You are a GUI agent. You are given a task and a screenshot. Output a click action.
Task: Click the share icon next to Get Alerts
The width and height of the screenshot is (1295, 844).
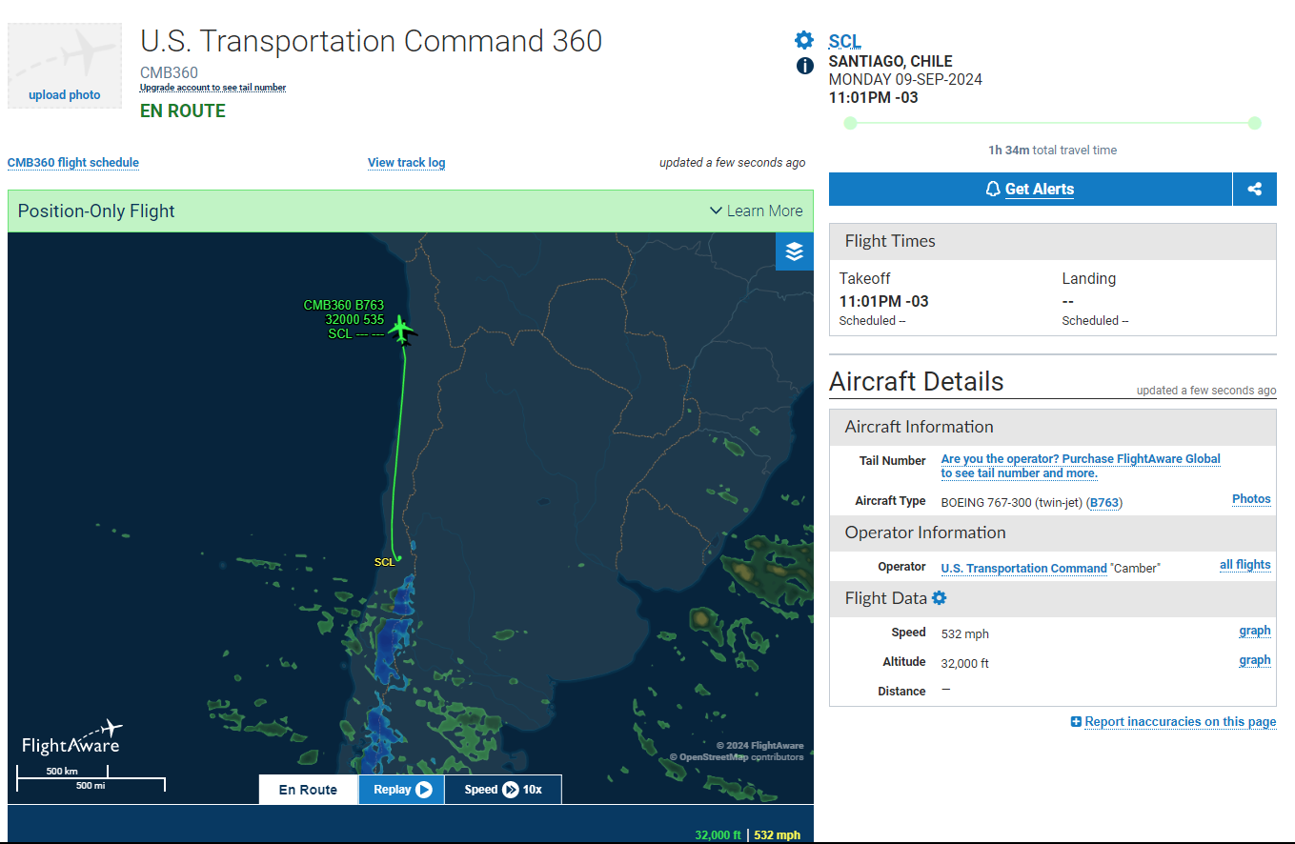(1254, 189)
